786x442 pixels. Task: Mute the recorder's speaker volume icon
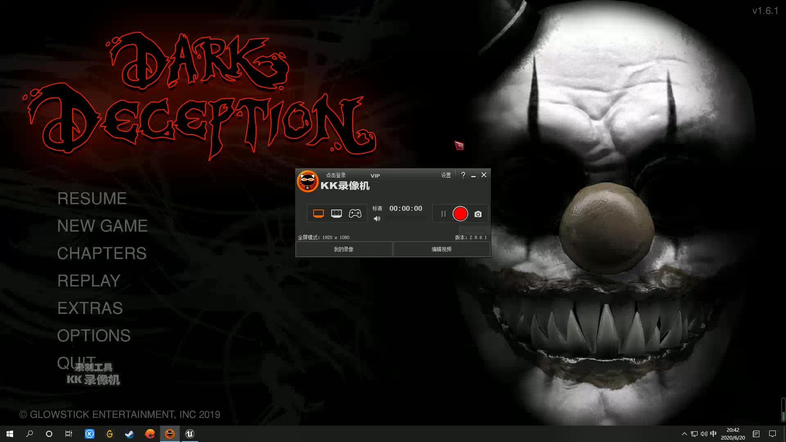tap(377, 219)
